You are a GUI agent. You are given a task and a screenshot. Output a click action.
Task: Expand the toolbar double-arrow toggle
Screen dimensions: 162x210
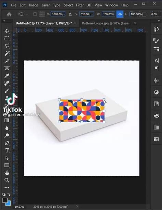[x=4, y=21]
